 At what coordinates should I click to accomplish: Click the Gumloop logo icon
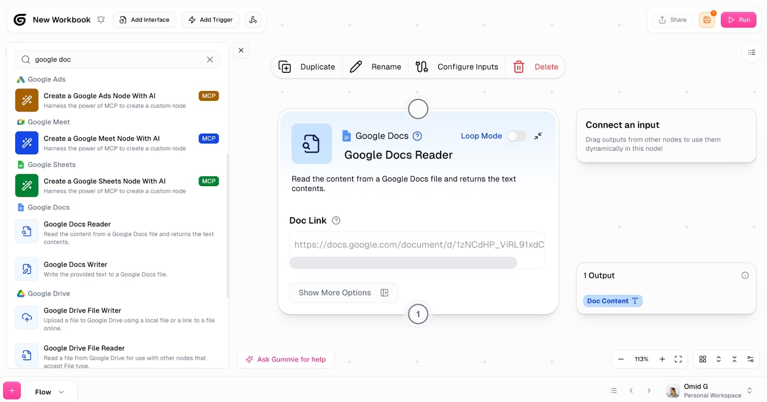20,20
